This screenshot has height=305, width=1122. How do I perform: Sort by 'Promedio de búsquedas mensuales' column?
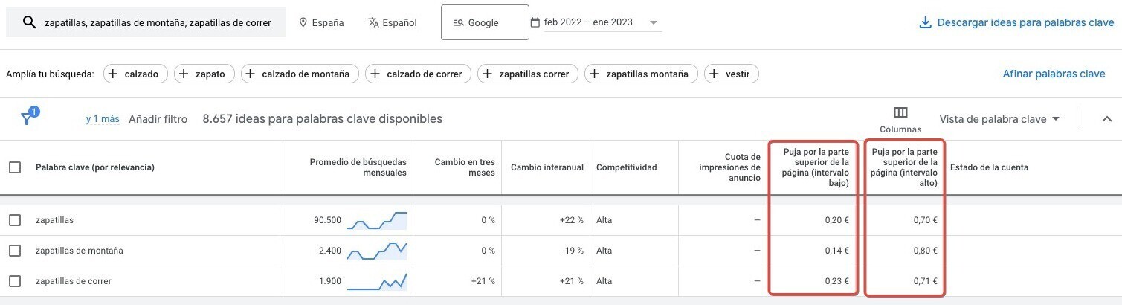coord(358,167)
